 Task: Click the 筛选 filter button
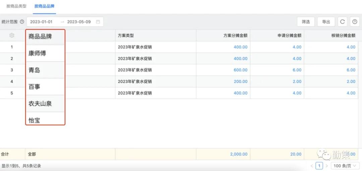[x=306, y=22]
